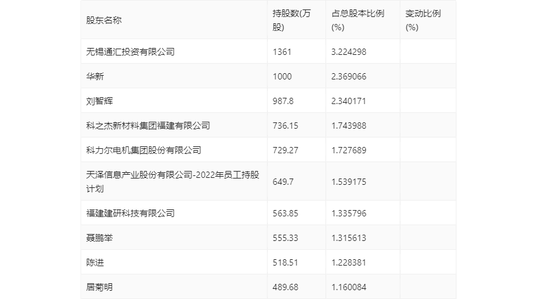This screenshot has width=537, height=299.
Task: Click the 股东名称 column header
Action: tap(104, 20)
